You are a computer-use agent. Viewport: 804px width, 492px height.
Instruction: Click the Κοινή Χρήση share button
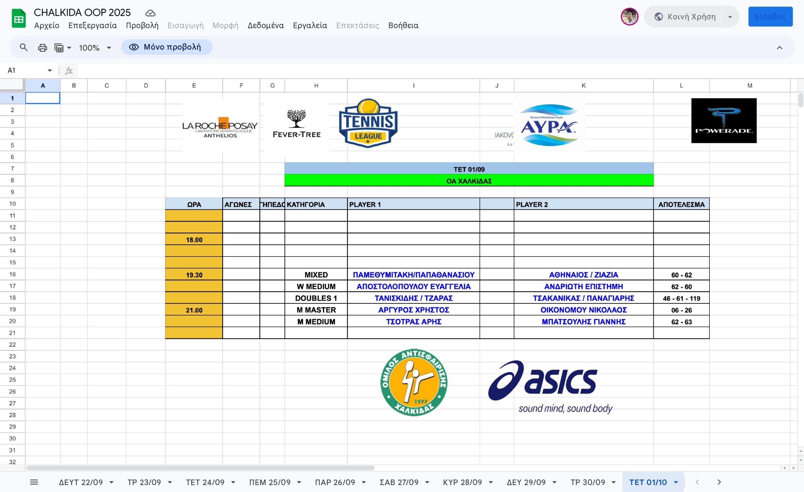(x=685, y=17)
